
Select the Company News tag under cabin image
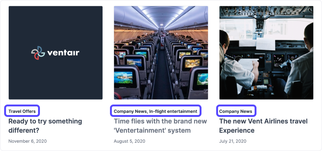click(130, 111)
